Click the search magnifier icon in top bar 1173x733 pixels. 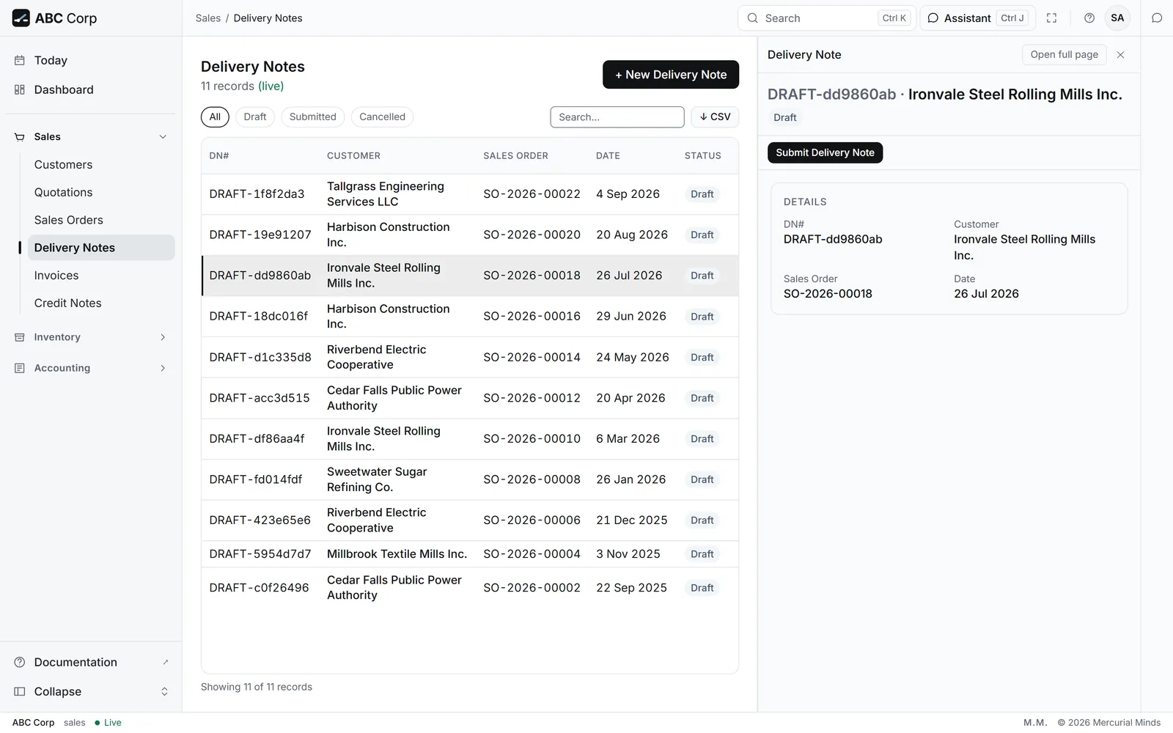click(x=752, y=18)
